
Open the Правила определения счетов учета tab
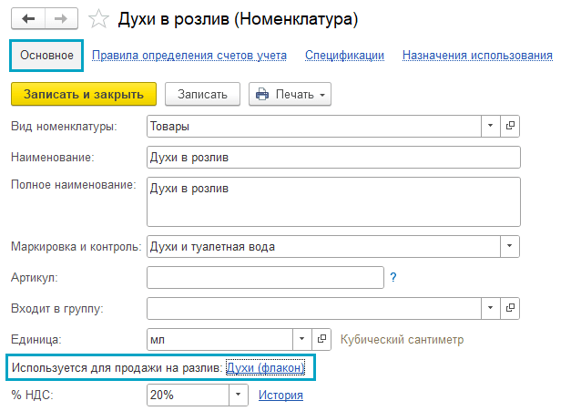189,56
